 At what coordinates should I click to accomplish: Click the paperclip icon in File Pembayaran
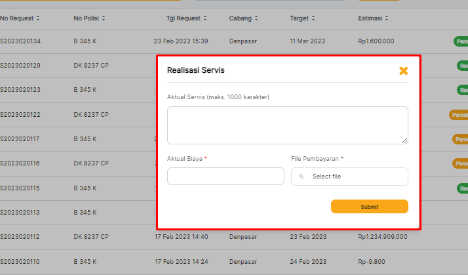tap(302, 177)
